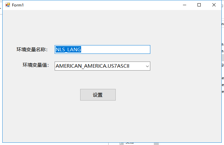This screenshot has height=145, width=224.
Task: Close the Form1 window
Action: pyautogui.click(x=214, y=5)
